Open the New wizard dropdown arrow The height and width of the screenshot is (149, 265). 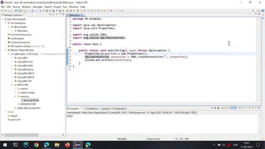click(x=5, y=11)
